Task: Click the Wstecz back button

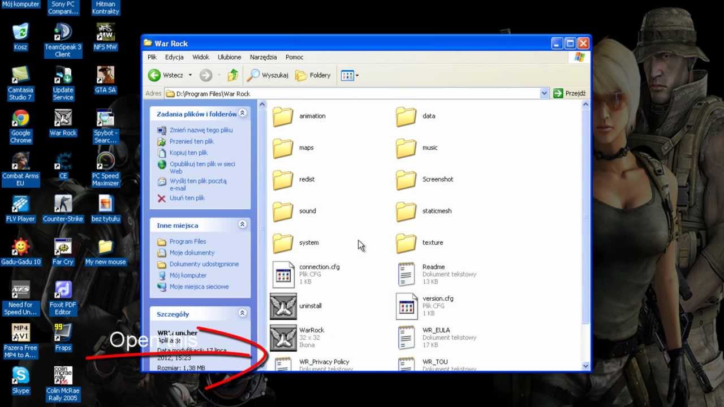Action: [166, 75]
